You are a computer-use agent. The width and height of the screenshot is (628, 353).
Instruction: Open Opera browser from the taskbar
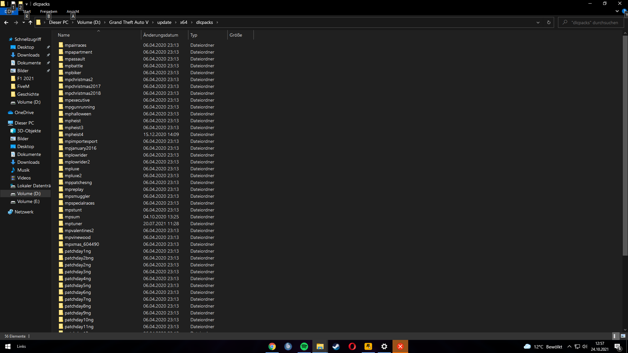tap(352, 346)
